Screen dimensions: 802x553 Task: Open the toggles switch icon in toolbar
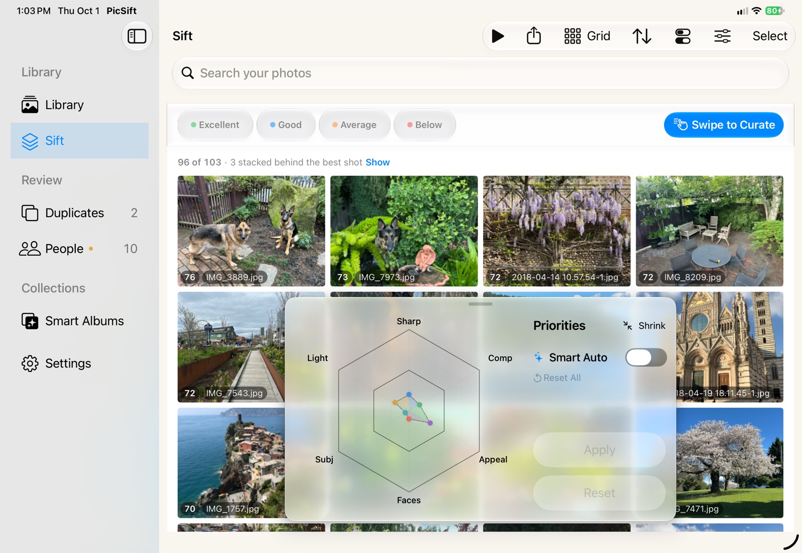pos(683,36)
